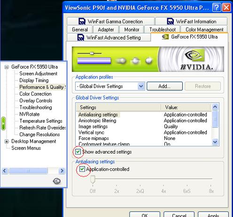Click the green side-menu collapse handle
The height and width of the screenshot is (217, 233).
click(3, 124)
